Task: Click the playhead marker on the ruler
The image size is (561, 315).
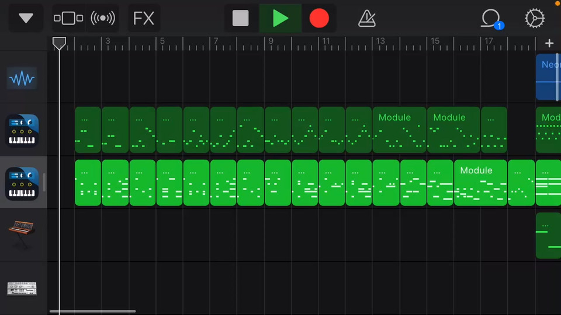Action: click(59, 43)
